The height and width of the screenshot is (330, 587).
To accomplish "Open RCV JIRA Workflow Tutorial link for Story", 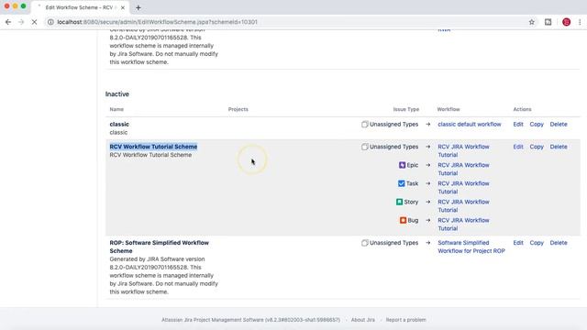I will click(x=463, y=205).
